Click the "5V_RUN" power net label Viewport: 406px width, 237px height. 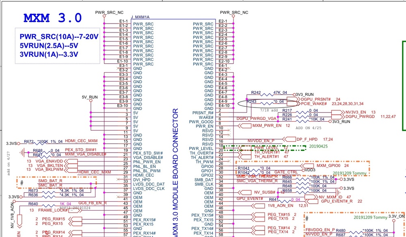[90, 97]
